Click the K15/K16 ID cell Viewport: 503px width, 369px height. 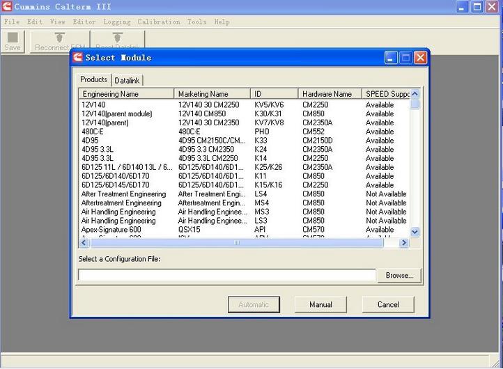pos(268,185)
